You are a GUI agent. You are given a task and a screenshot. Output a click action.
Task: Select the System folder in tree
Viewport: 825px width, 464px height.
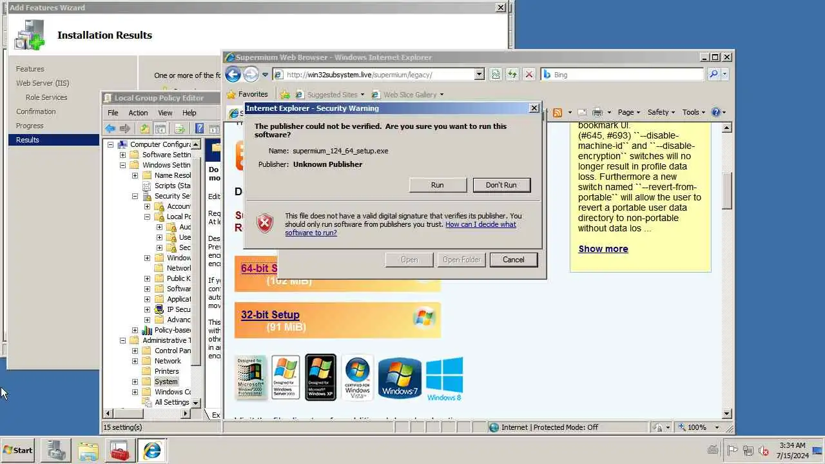[x=166, y=382]
